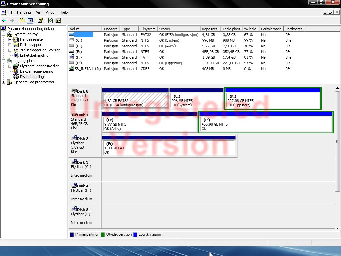Click the Hendelsesliste tree icon

click(x=16, y=39)
